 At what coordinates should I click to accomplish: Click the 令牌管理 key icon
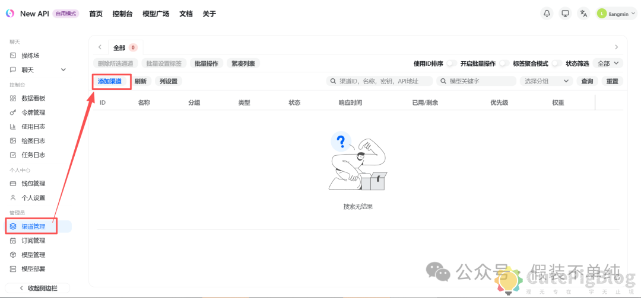tap(13, 113)
